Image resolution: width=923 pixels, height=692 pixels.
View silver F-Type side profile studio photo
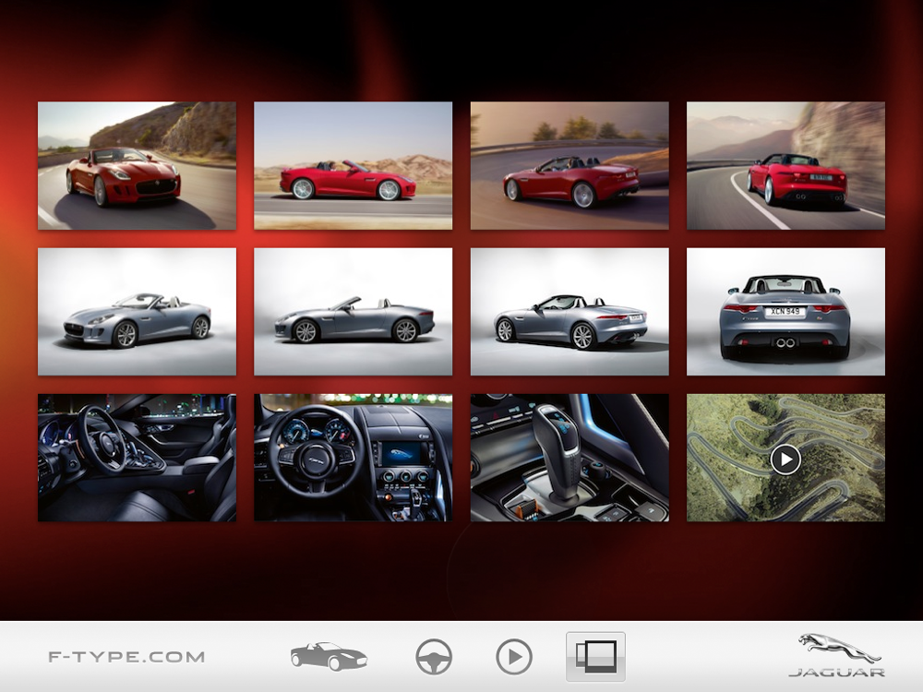point(354,312)
